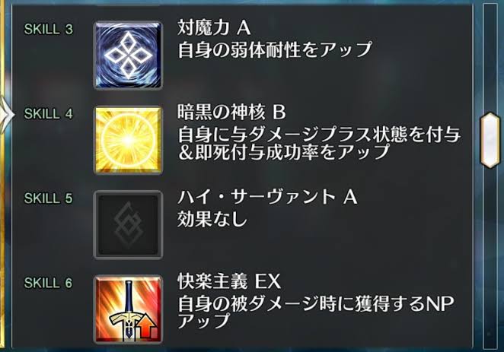504x352 pixels.
Task: Tap the 暗黒の神核 B golden sun icon
Action: [128, 140]
